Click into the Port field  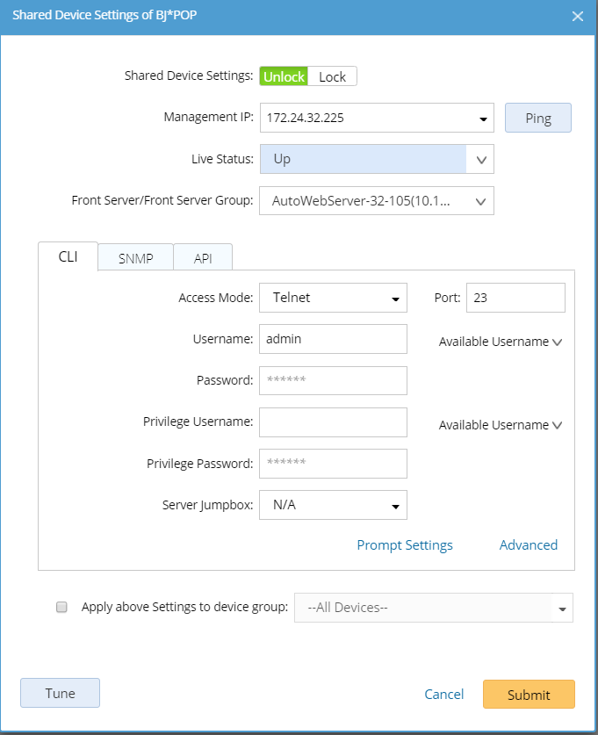coord(515,298)
